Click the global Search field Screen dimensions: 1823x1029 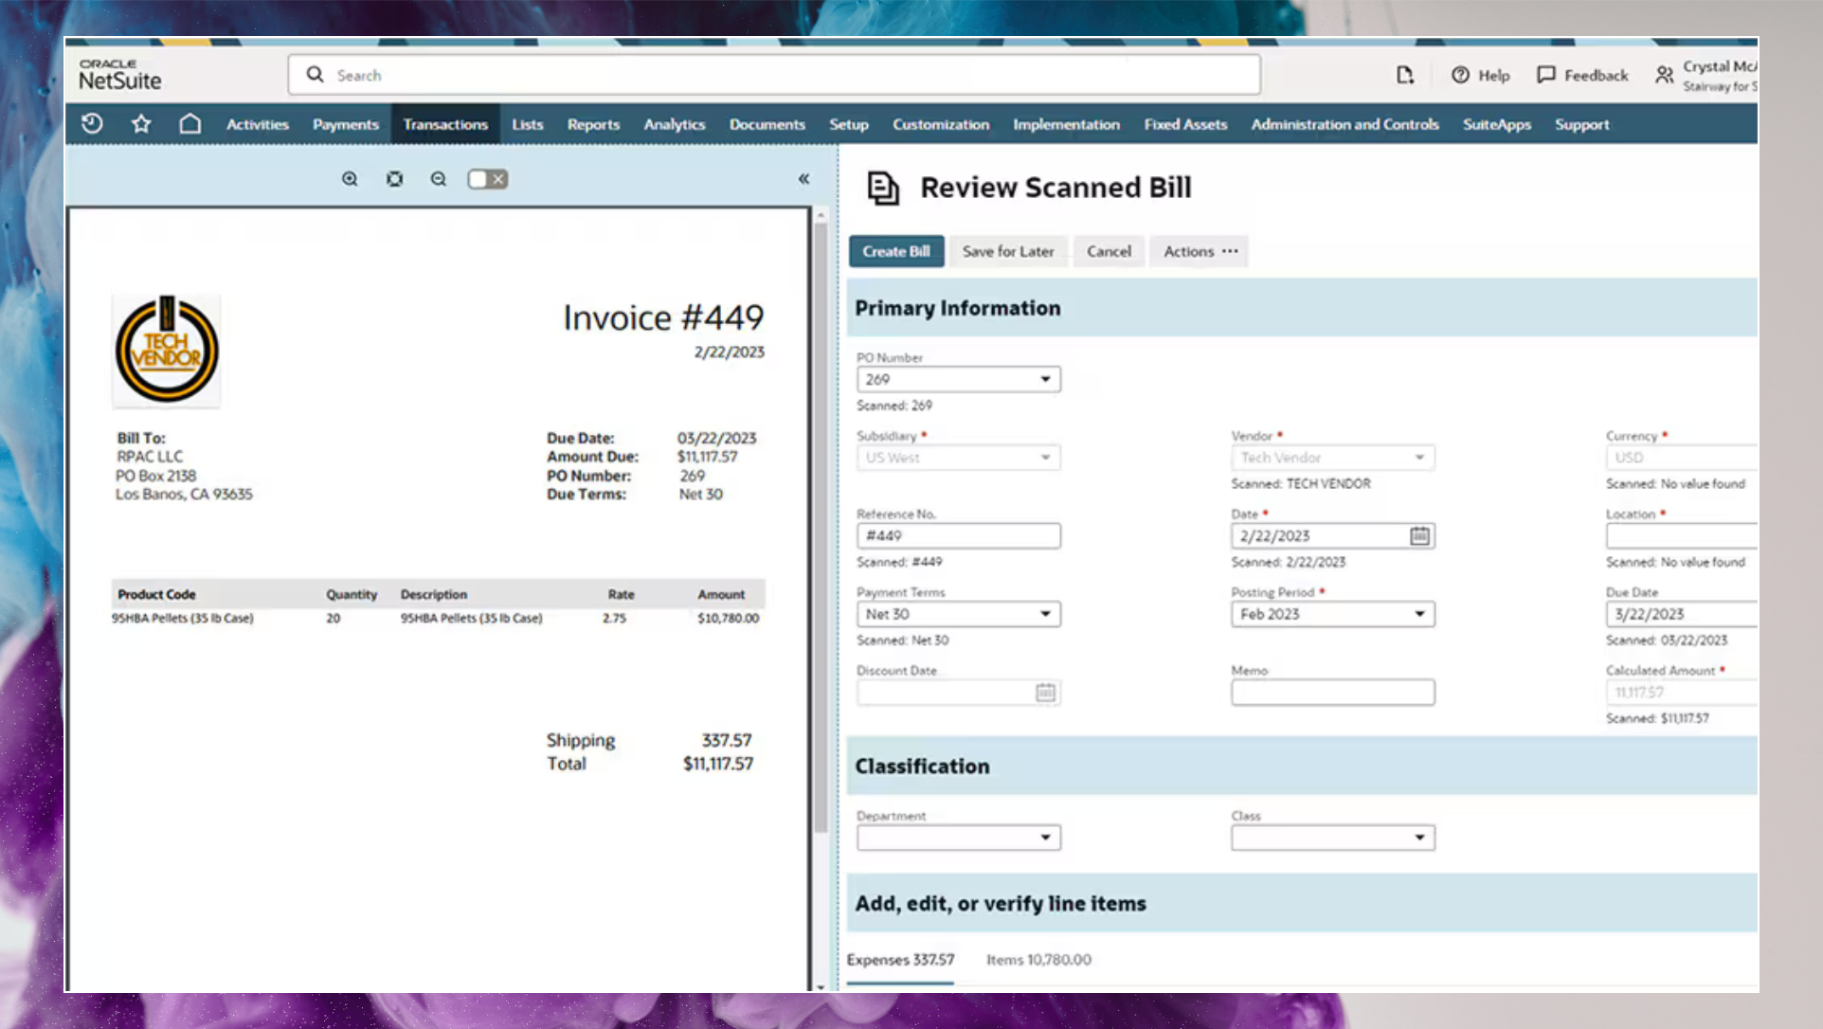pos(774,75)
